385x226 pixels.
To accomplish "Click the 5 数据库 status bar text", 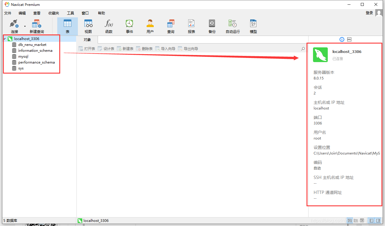I will [10, 221].
